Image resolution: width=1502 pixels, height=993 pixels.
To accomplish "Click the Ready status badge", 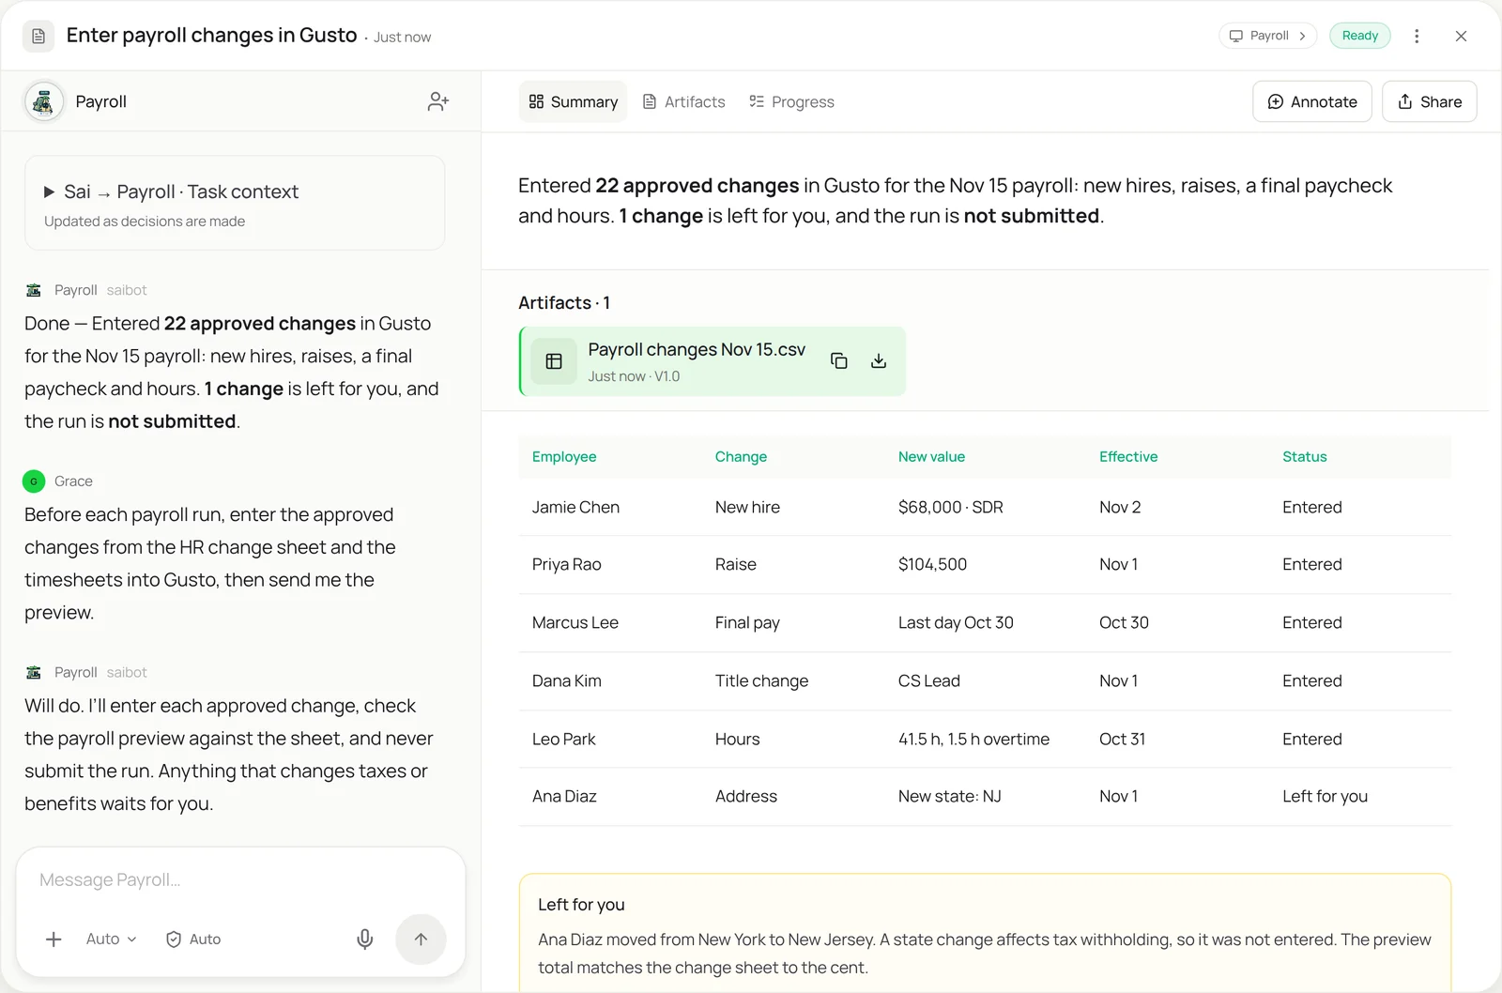I will [1360, 36].
